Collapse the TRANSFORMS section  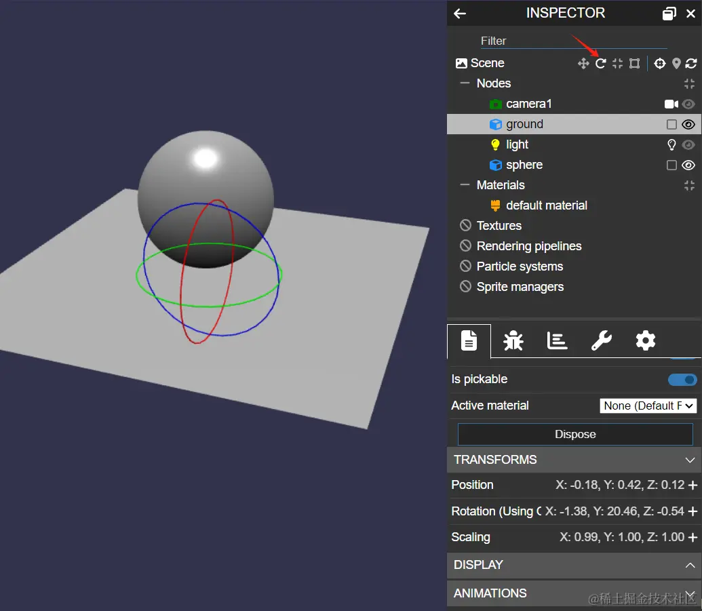click(x=574, y=460)
